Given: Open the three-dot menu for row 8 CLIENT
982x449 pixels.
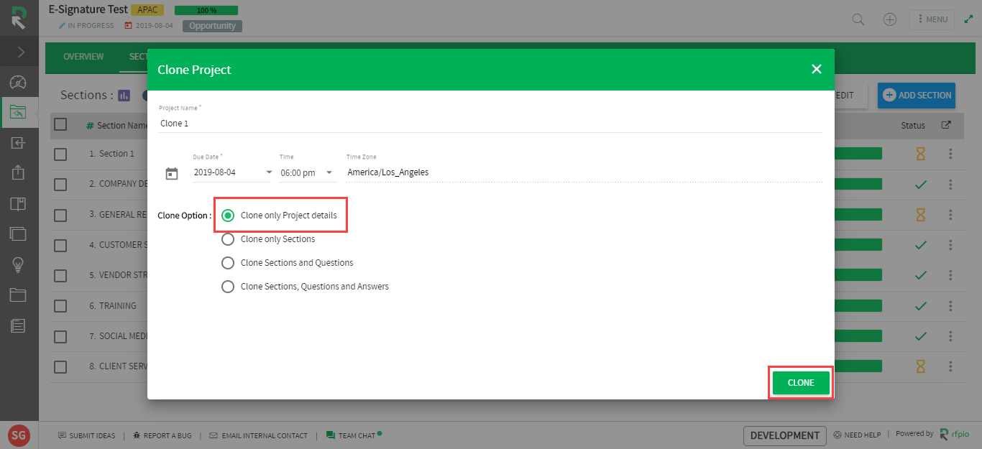Looking at the screenshot, I should point(950,366).
